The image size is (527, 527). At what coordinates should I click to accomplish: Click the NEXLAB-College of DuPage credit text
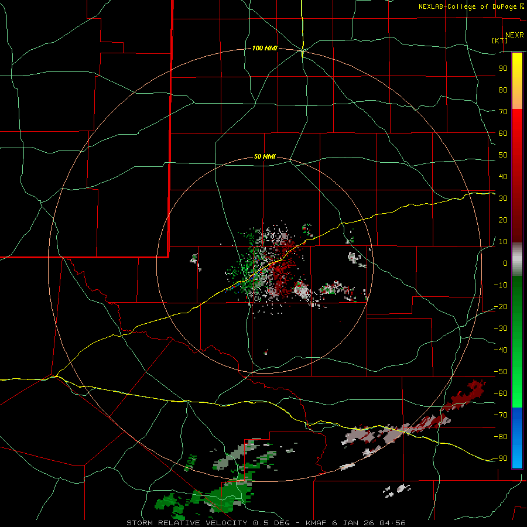coord(467,6)
